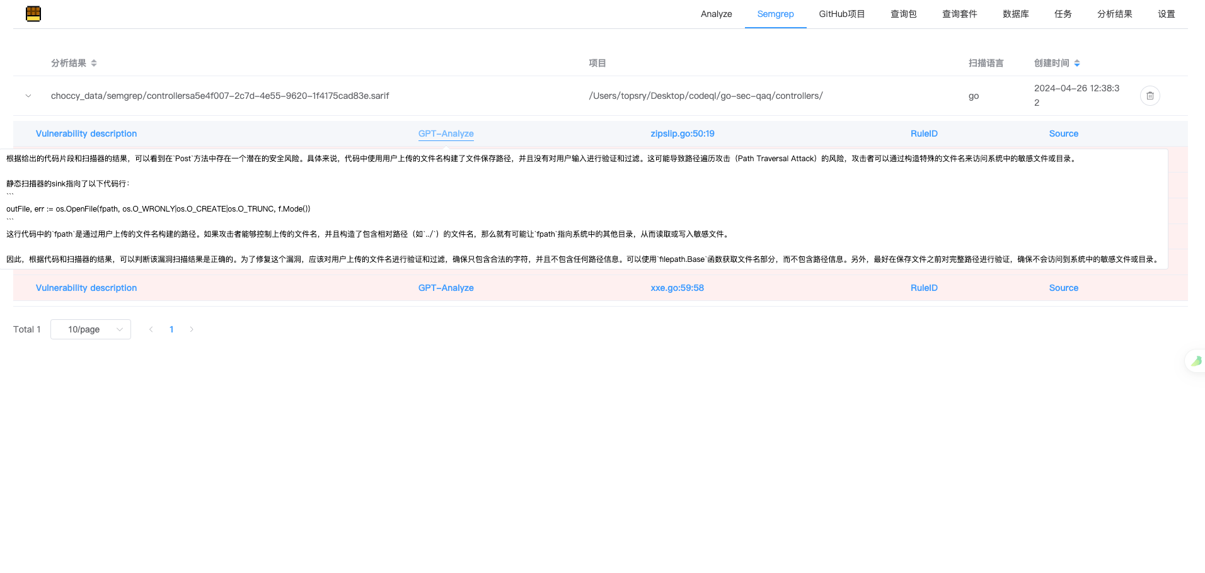Click RuleID in zipslip.go row
The height and width of the screenshot is (573, 1205).
(x=924, y=133)
